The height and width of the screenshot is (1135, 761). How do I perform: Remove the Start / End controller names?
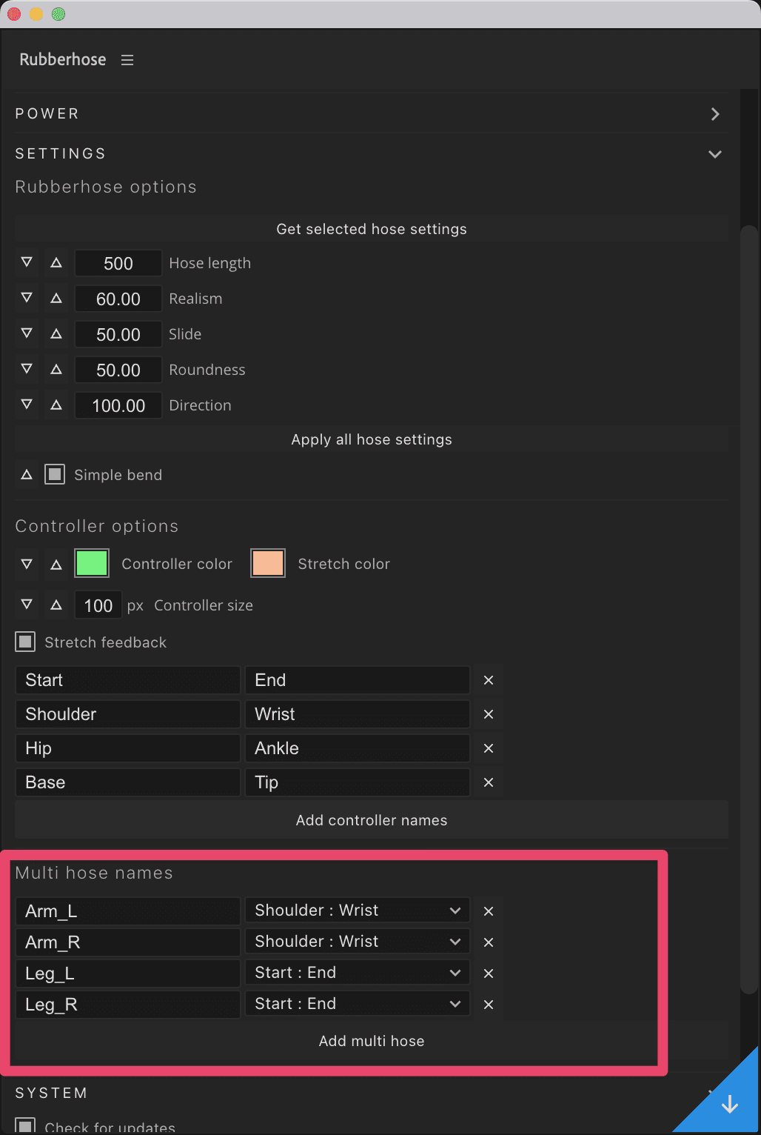[489, 680]
